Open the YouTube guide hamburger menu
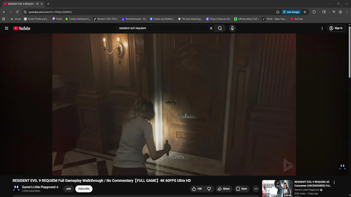This screenshot has height=197, width=351. tap(7, 28)
